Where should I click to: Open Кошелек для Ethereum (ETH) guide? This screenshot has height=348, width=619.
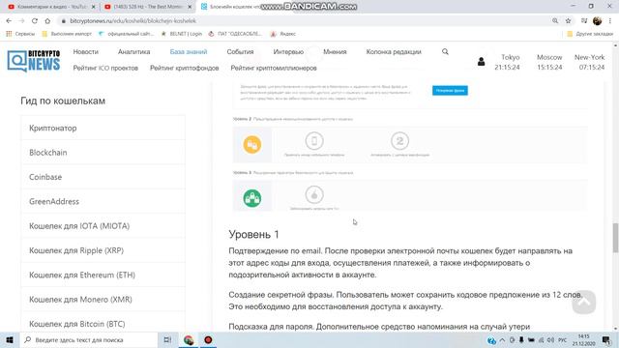point(103,275)
